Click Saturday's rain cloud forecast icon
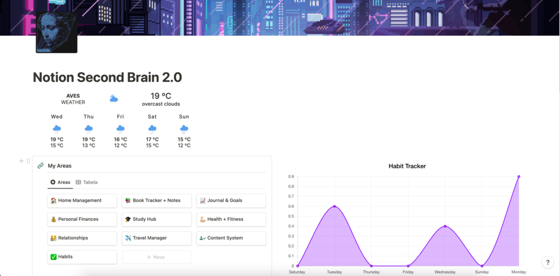 click(152, 129)
